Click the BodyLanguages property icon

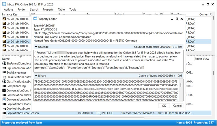point(4,72)
